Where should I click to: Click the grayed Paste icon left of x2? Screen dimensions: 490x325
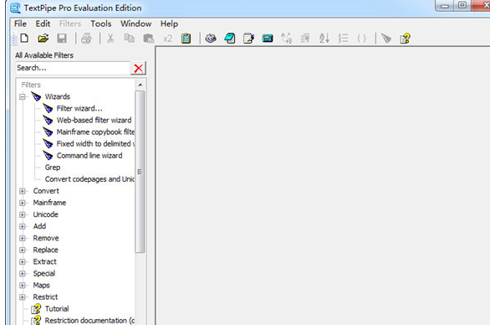pyautogui.click(x=149, y=39)
